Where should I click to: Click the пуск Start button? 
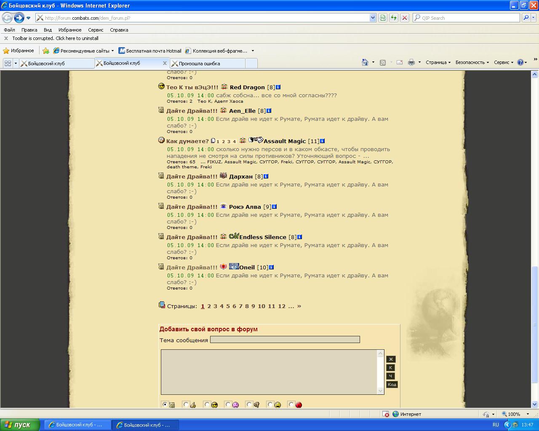(20, 425)
